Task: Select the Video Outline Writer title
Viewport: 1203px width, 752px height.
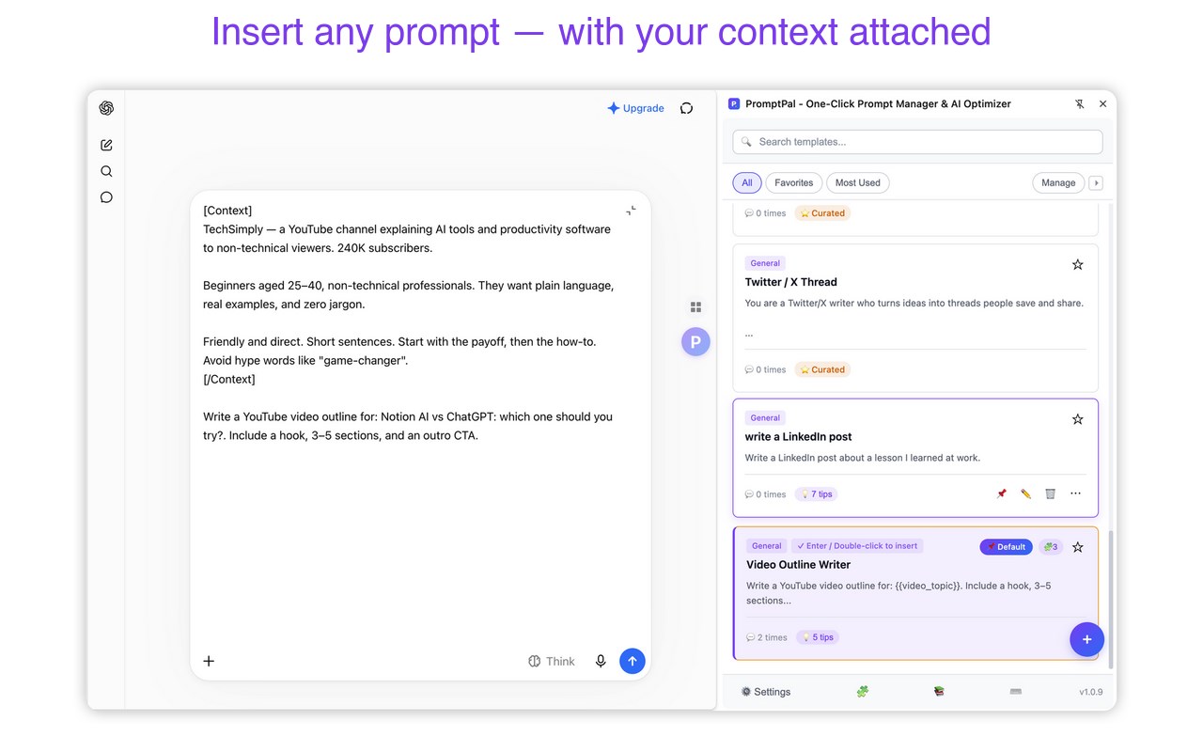Action: [x=798, y=565]
